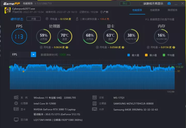Click the 68% GPU usage gauge
This screenshot has width=186, height=128.
click(90, 36)
